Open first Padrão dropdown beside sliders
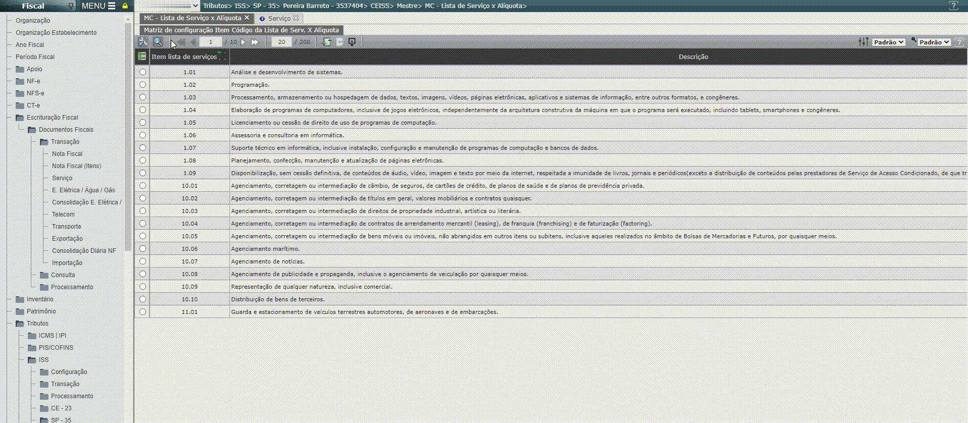Image resolution: width=968 pixels, height=423 pixels. pos(888,42)
